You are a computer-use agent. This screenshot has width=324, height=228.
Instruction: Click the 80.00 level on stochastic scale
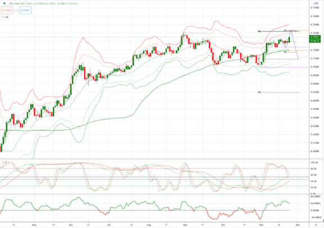pyautogui.click(x=314, y=168)
